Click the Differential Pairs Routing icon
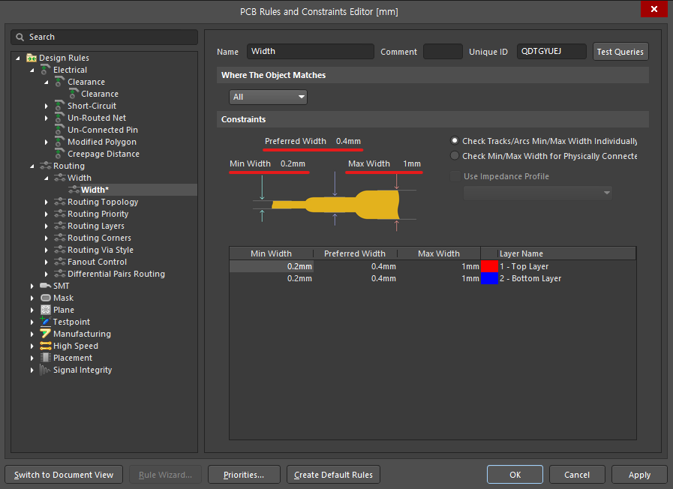 (60, 274)
